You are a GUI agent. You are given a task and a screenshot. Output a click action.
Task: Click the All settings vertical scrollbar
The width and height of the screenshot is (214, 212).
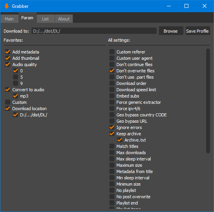tap(208, 101)
